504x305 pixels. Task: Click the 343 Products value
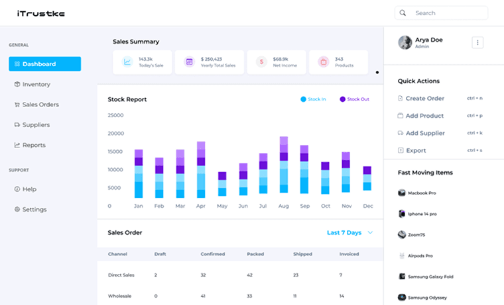[x=339, y=59]
